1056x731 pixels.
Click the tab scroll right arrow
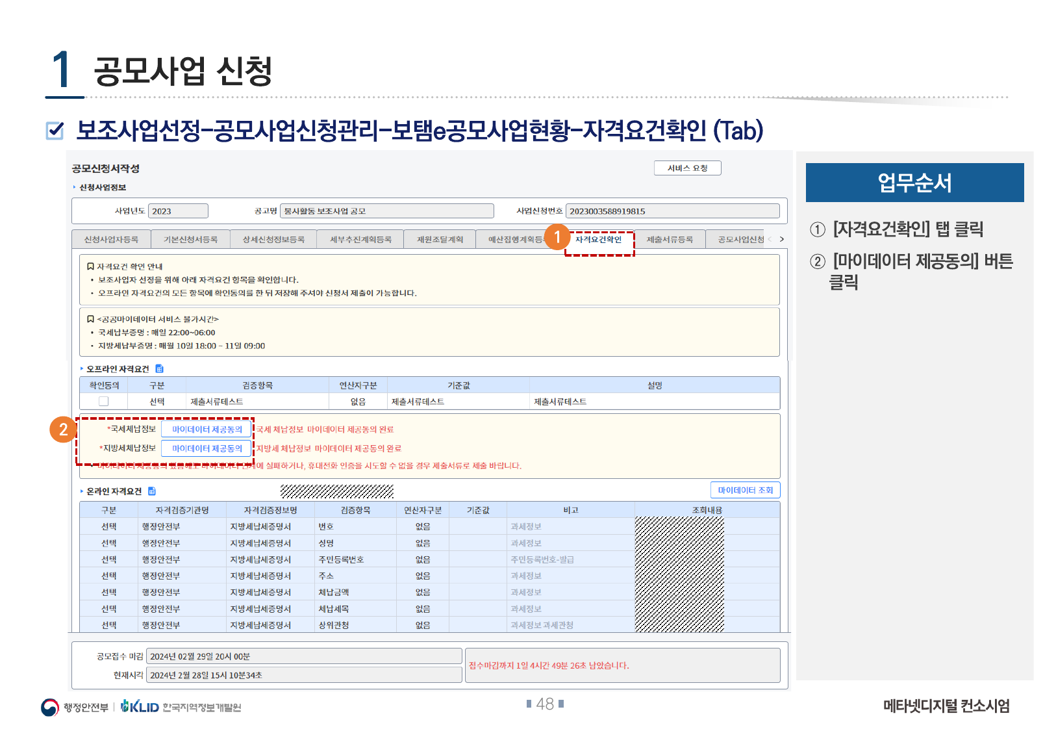point(781,239)
